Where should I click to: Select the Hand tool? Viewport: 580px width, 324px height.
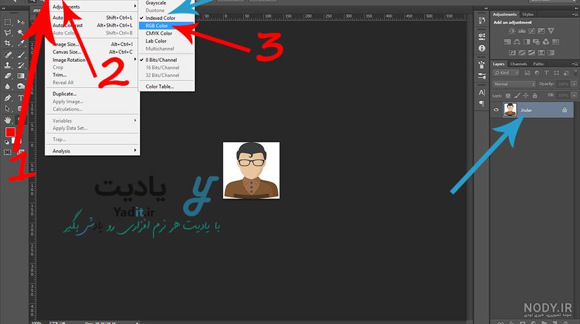tap(7, 119)
